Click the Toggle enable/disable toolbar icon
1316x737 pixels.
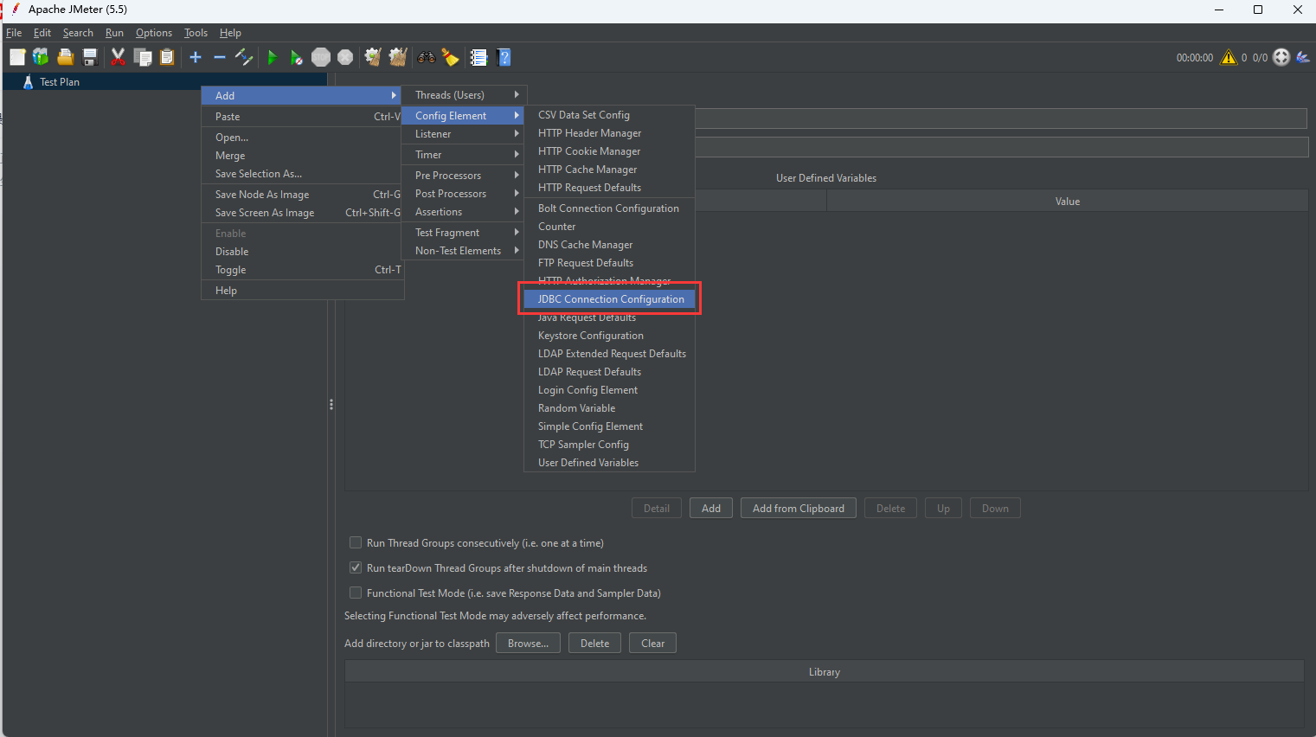pyautogui.click(x=244, y=57)
